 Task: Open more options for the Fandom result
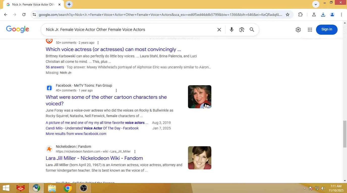135,152
